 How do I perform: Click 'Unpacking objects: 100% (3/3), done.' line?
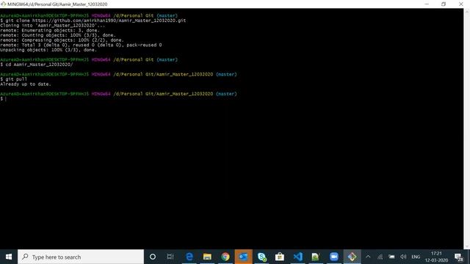point(48,50)
